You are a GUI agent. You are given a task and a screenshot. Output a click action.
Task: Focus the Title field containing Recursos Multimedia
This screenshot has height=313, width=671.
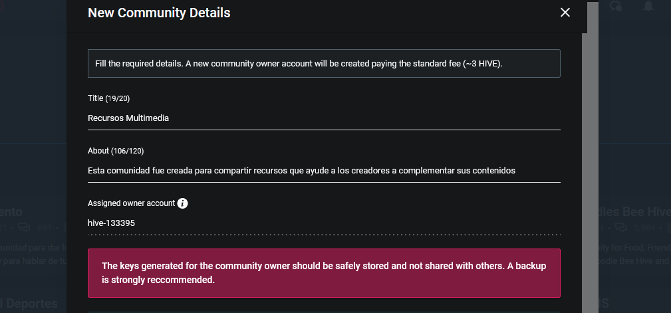click(324, 118)
